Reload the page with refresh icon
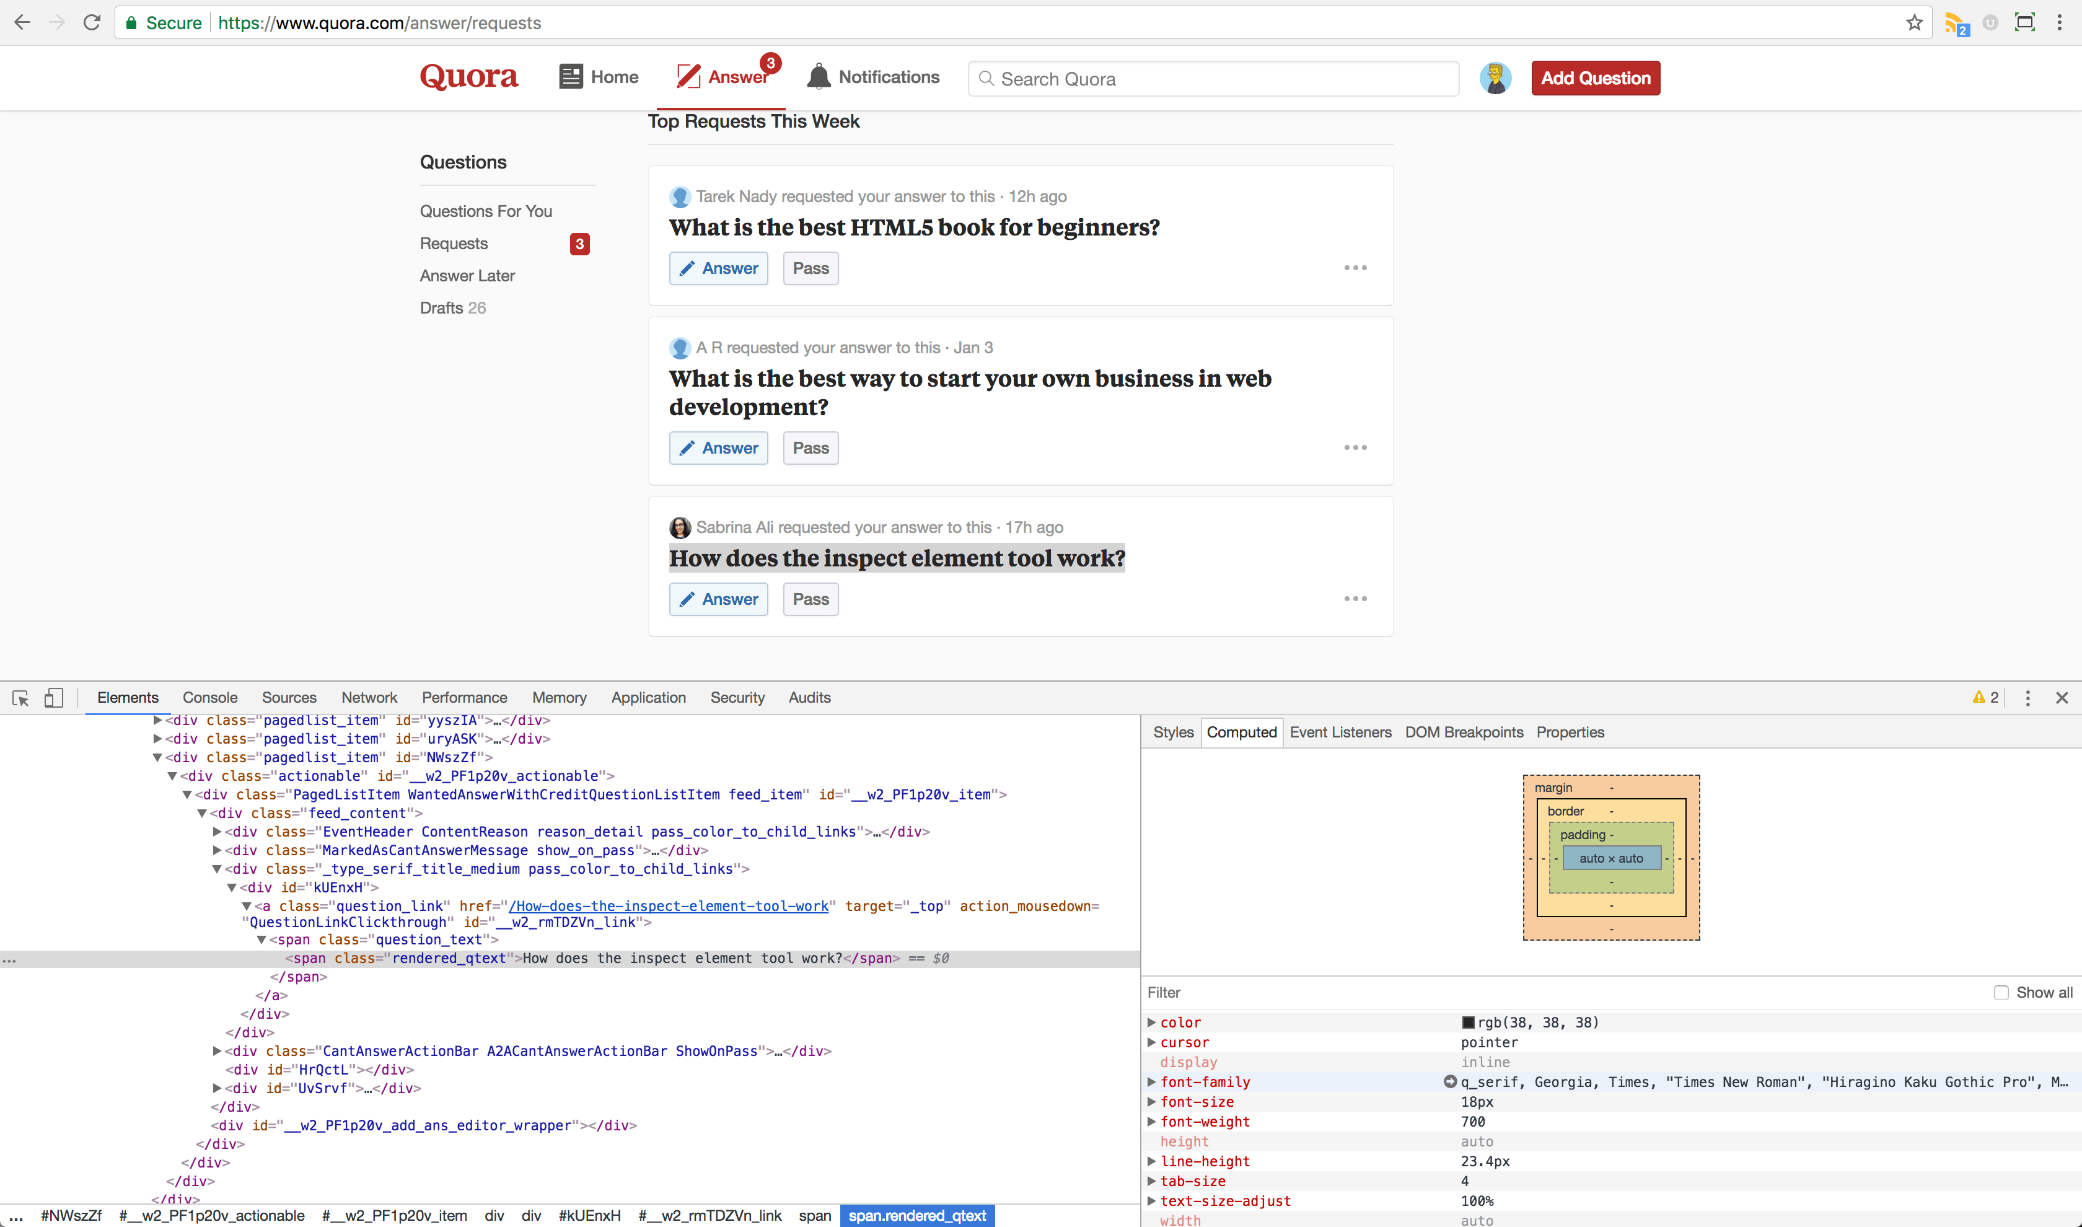Viewport: 2082px width, 1227px height. 92,22
